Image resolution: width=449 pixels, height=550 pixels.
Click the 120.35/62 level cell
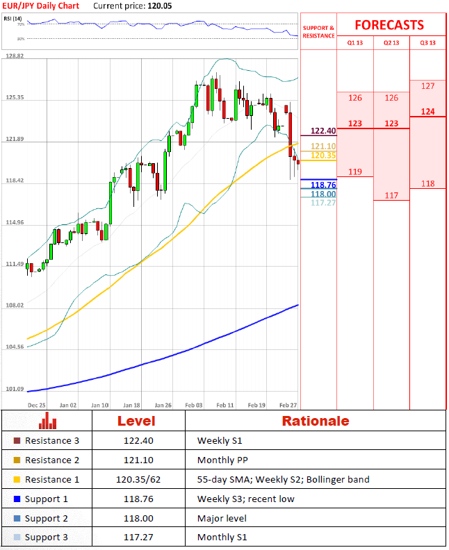(x=138, y=479)
